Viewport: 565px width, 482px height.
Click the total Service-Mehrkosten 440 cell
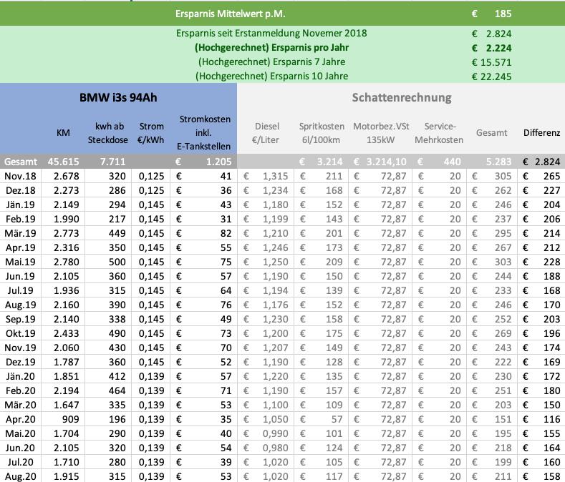point(453,162)
